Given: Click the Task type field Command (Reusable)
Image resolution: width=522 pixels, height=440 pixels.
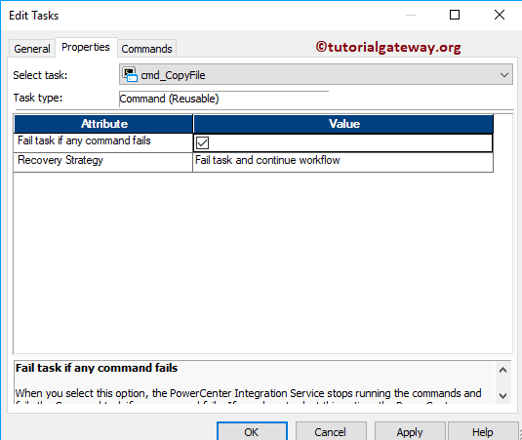Looking at the screenshot, I should [x=223, y=99].
